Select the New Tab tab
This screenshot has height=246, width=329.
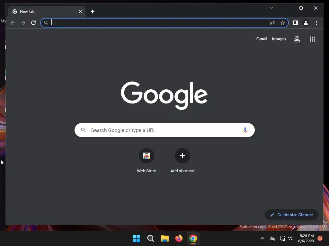click(47, 12)
